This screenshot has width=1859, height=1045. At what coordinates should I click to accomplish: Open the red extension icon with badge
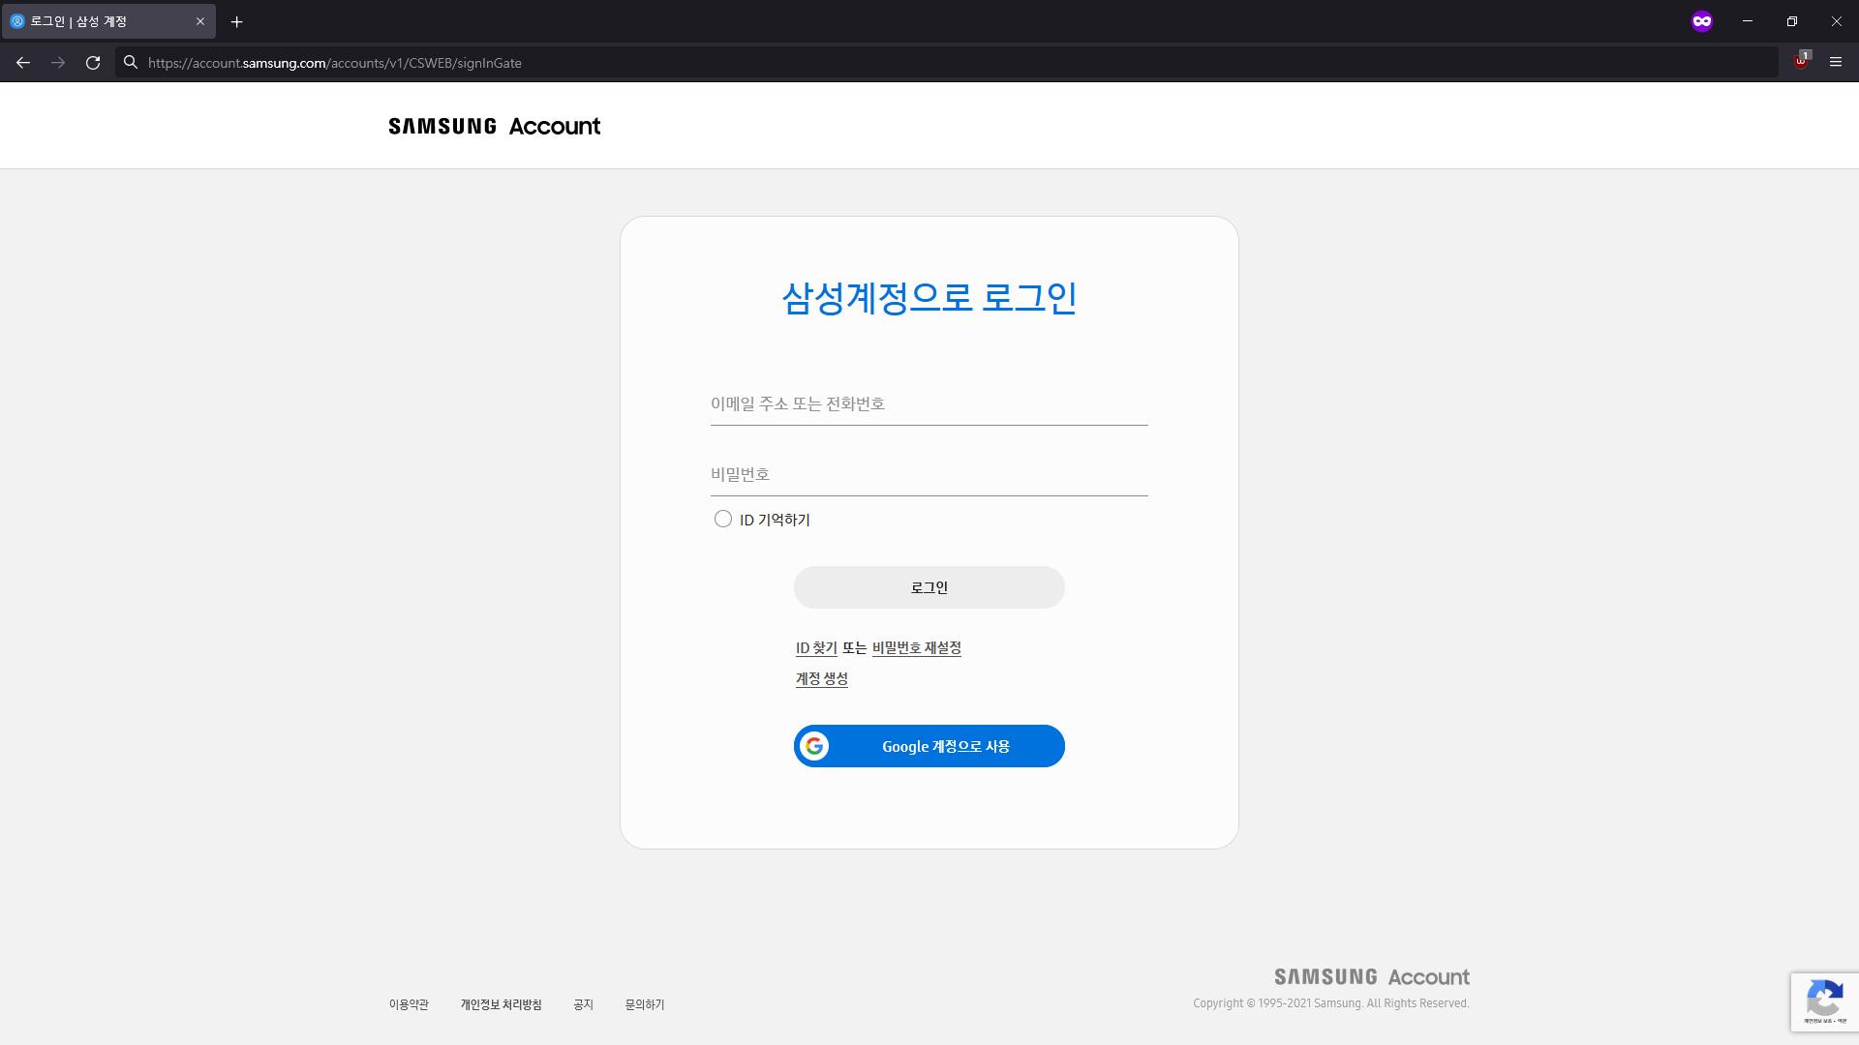1801,61
